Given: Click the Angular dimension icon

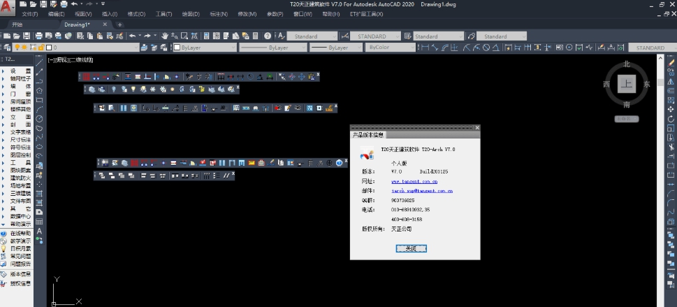Looking at the screenshot, I should pos(496,48).
